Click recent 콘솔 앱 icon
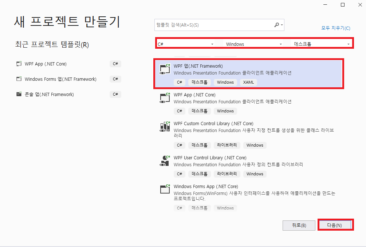 [x=19, y=94]
